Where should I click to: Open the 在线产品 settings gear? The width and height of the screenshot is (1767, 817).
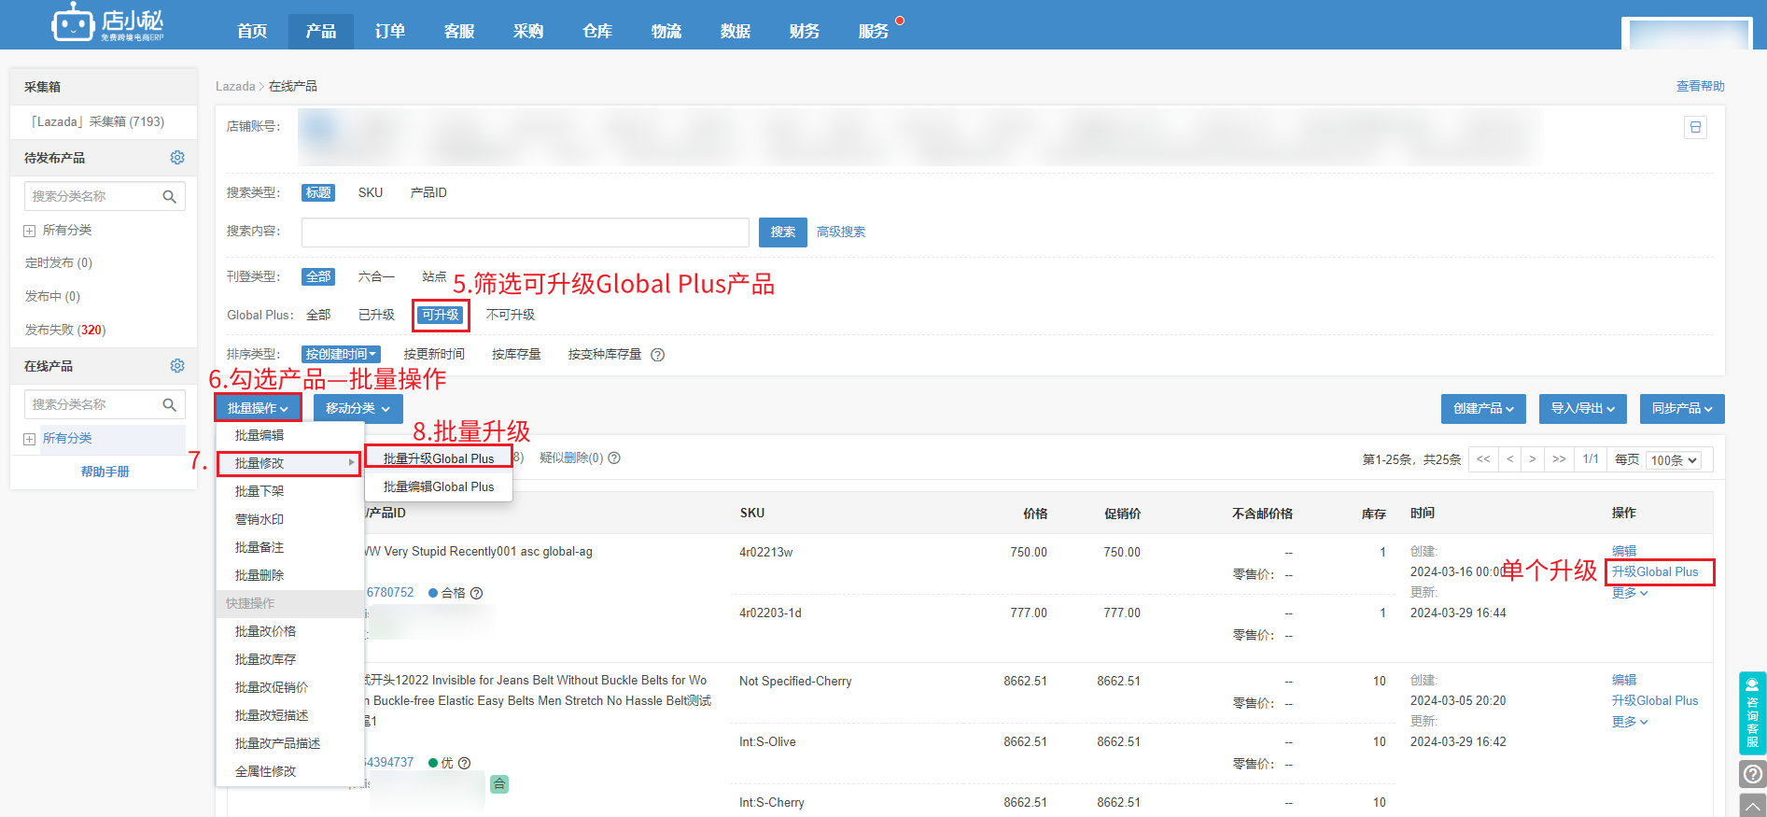pyautogui.click(x=177, y=366)
